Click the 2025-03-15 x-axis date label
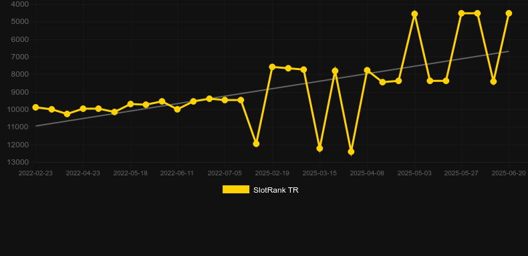Screen dimensions: 528x256 pos(319,173)
